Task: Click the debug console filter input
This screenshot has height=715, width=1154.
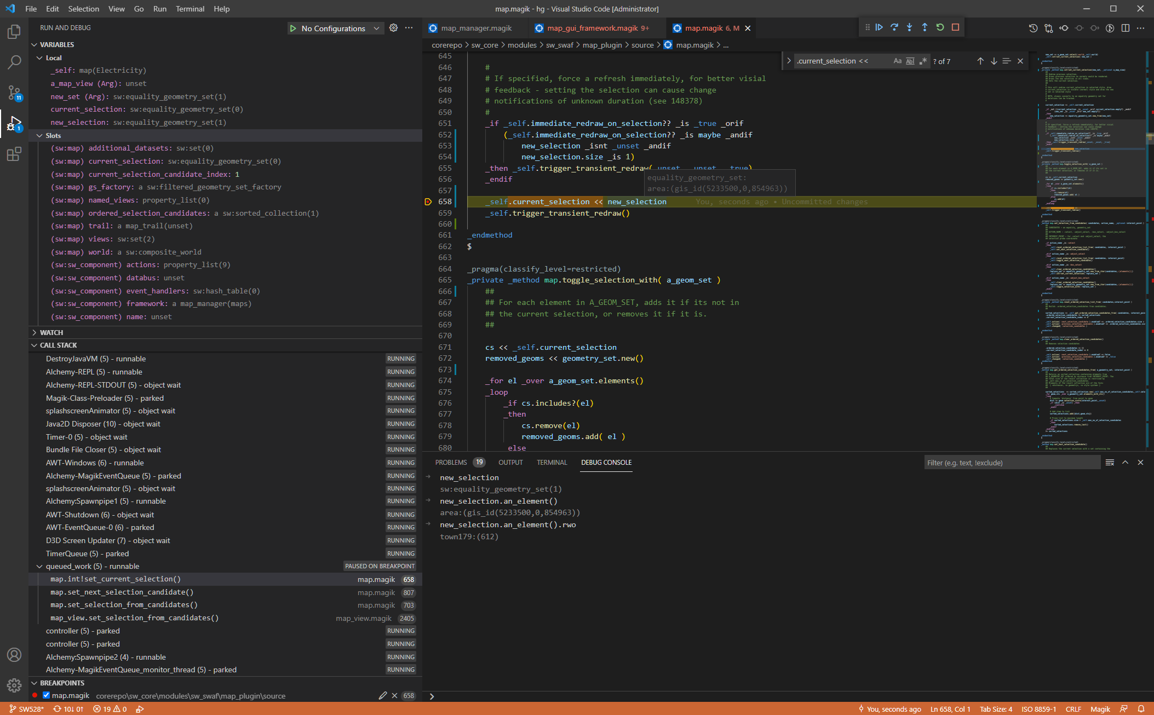Action: tap(1011, 463)
